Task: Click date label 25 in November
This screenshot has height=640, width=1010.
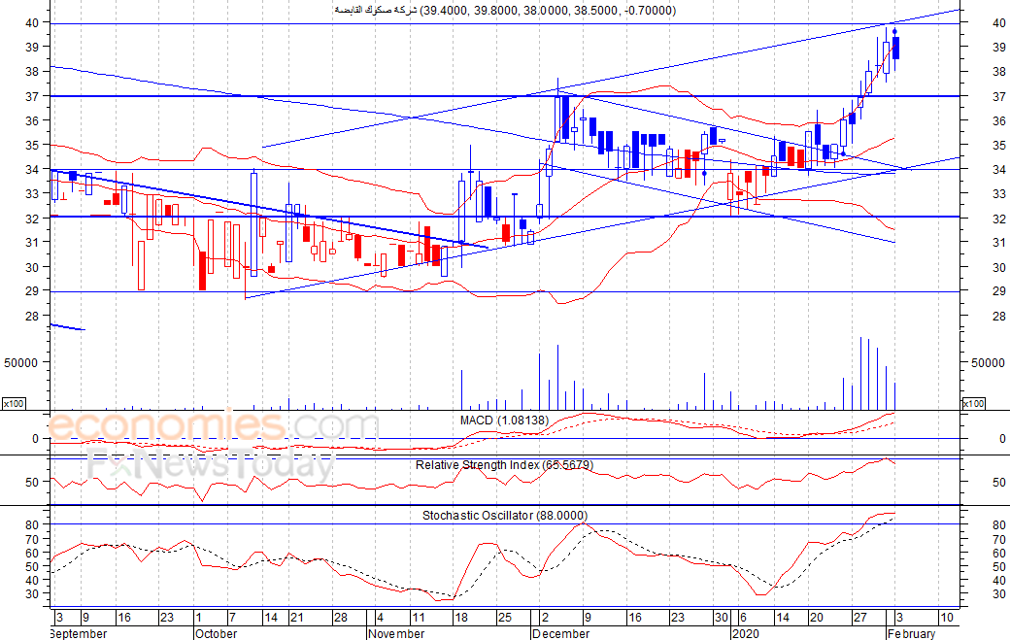Action: coord(504,618)
